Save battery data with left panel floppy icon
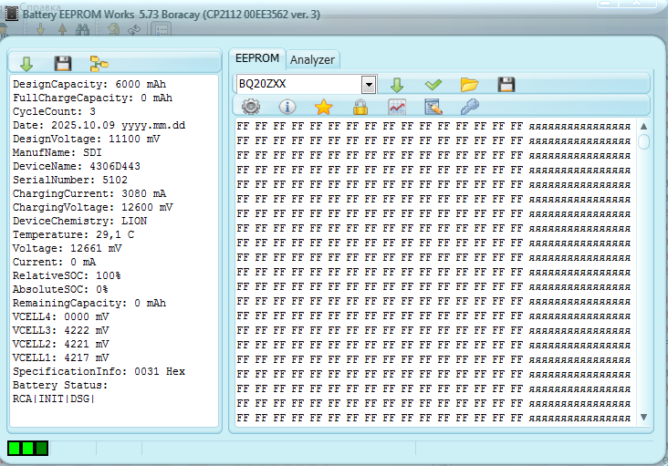 (x=62, y=63)
